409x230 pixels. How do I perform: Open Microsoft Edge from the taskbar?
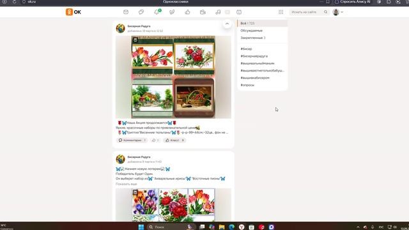click(231, 227)
